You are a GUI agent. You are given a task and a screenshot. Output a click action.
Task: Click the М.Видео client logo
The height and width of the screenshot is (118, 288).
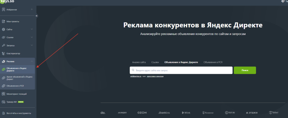[x=122, y=113]
